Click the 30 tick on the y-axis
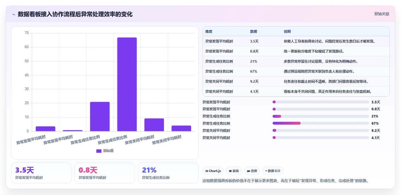The image size is (401, 195). (x=27, y=89)
